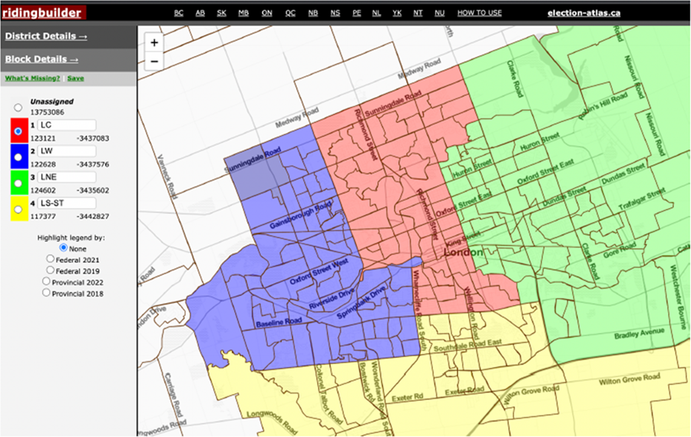Click the Save link
Viewport: 691px width, 437px height.
75,78
